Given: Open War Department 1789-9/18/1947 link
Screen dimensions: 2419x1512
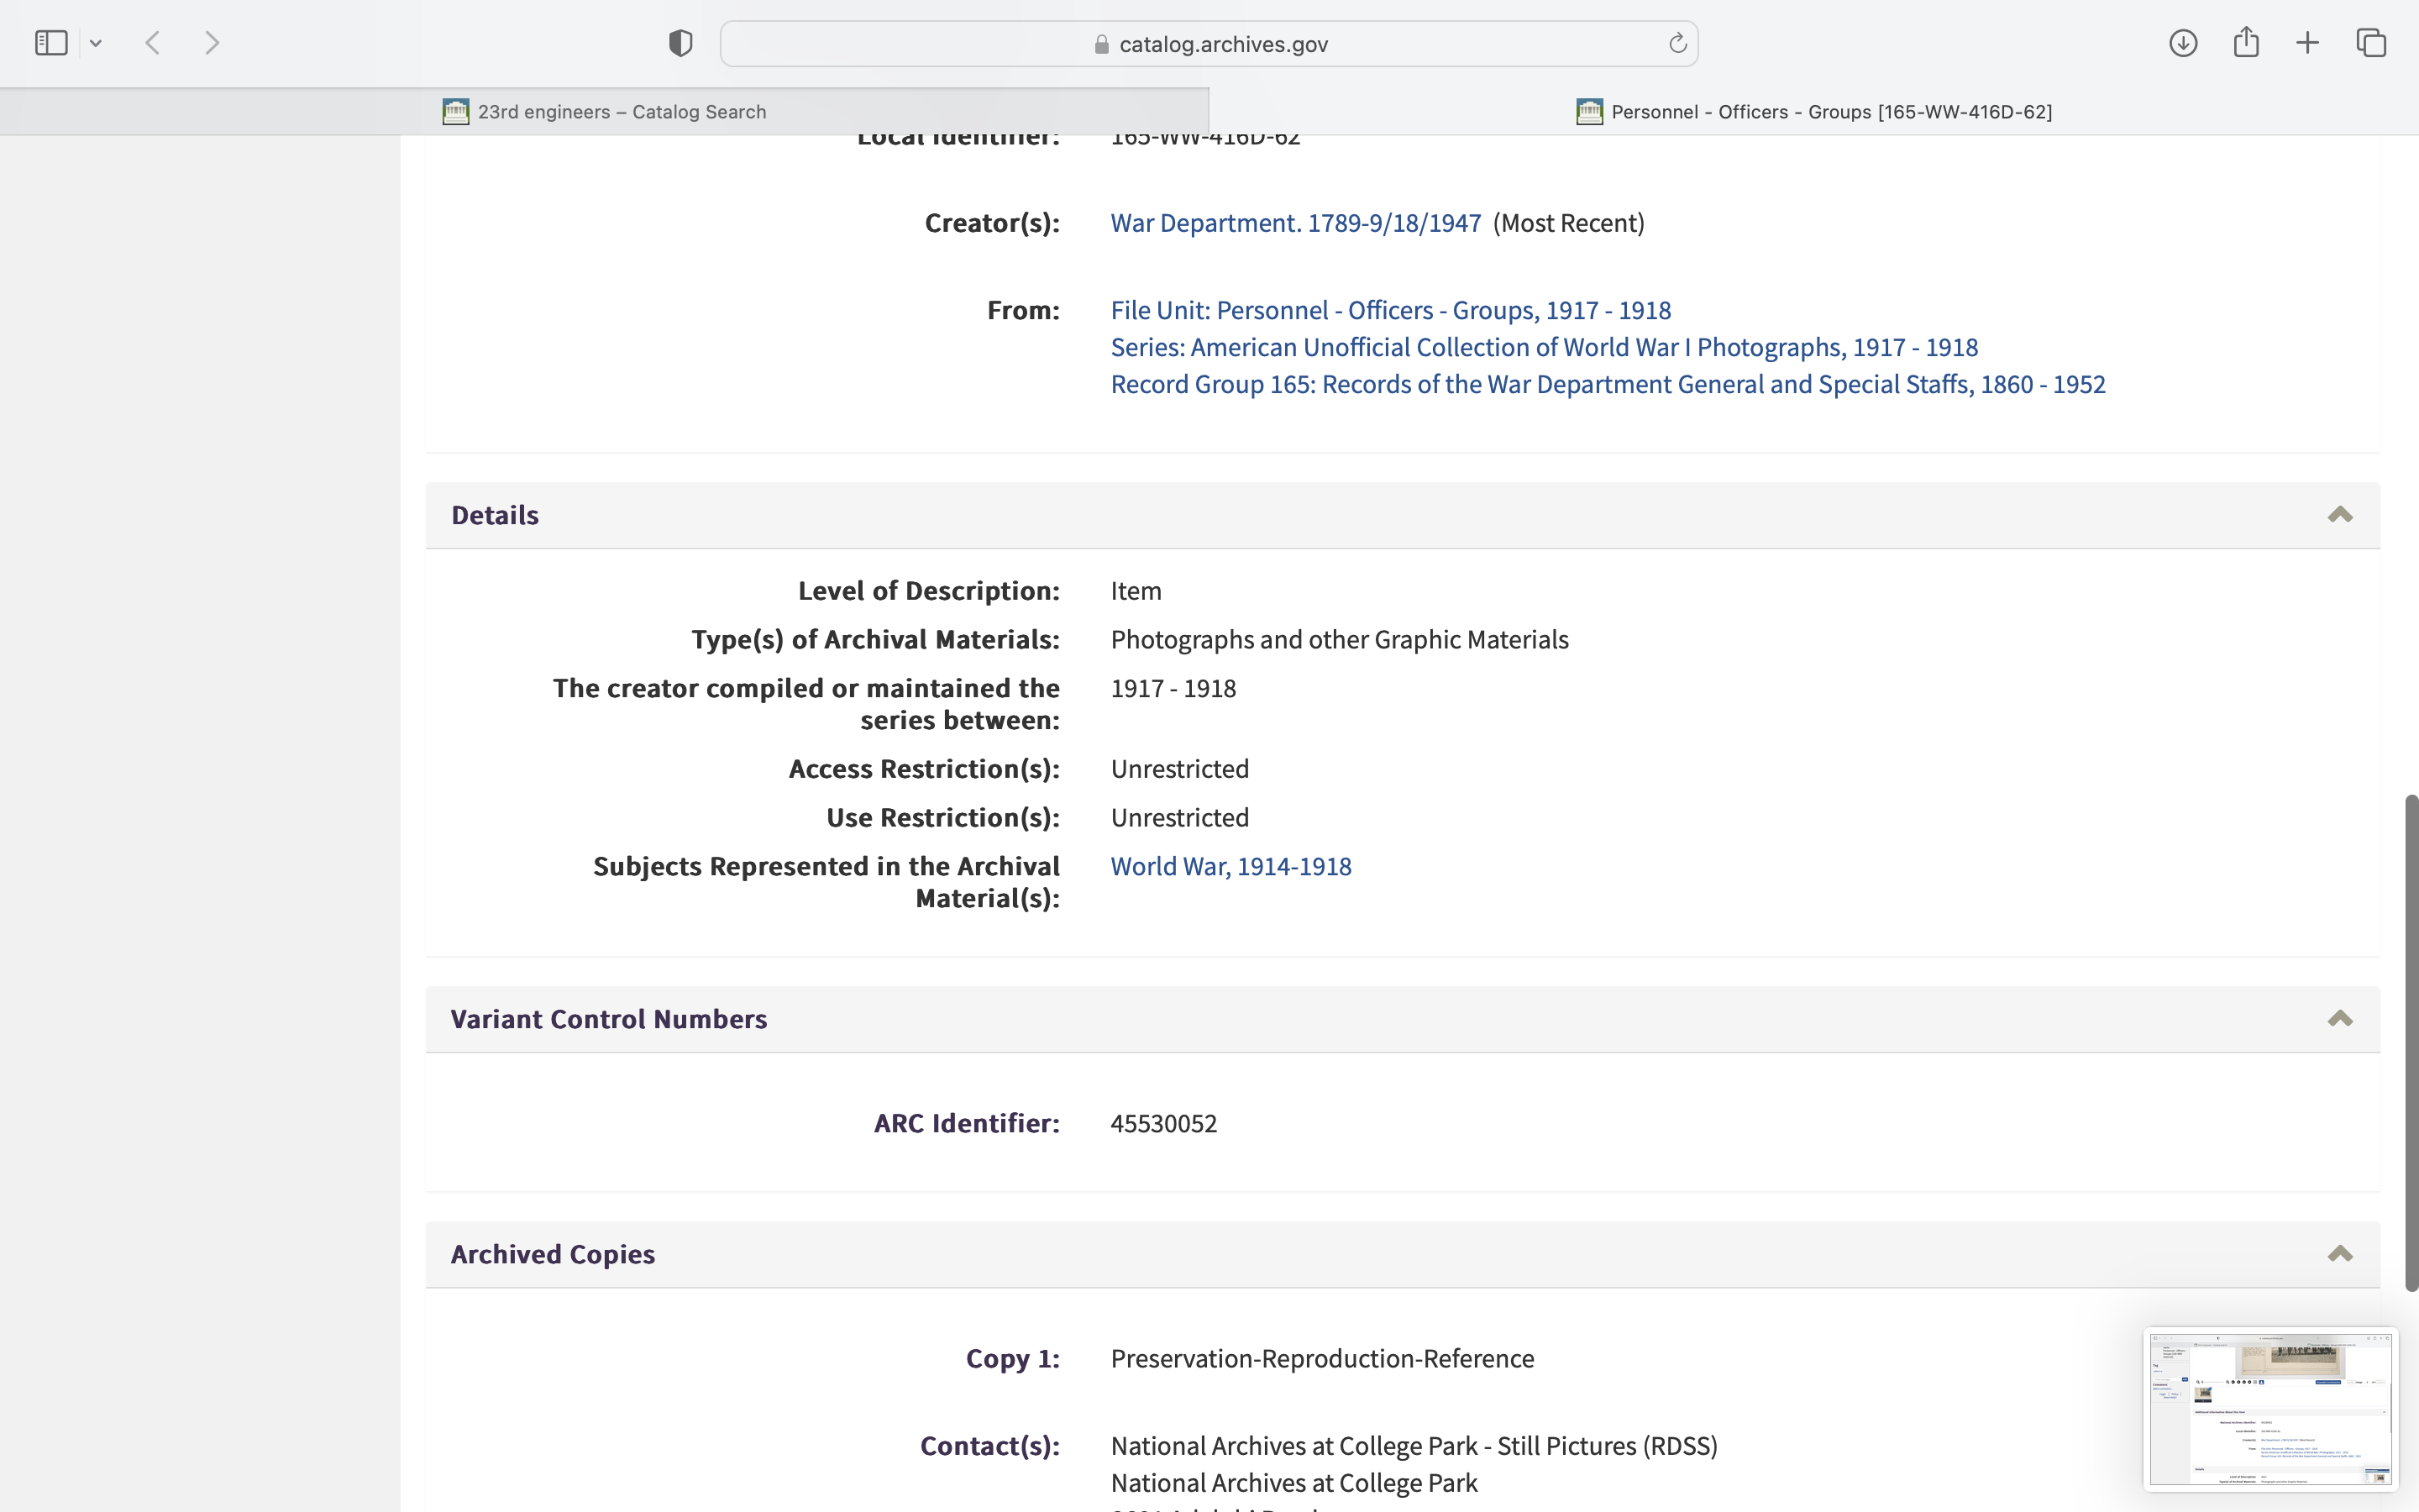Looking at the screenshot, I should (1295, 223).
